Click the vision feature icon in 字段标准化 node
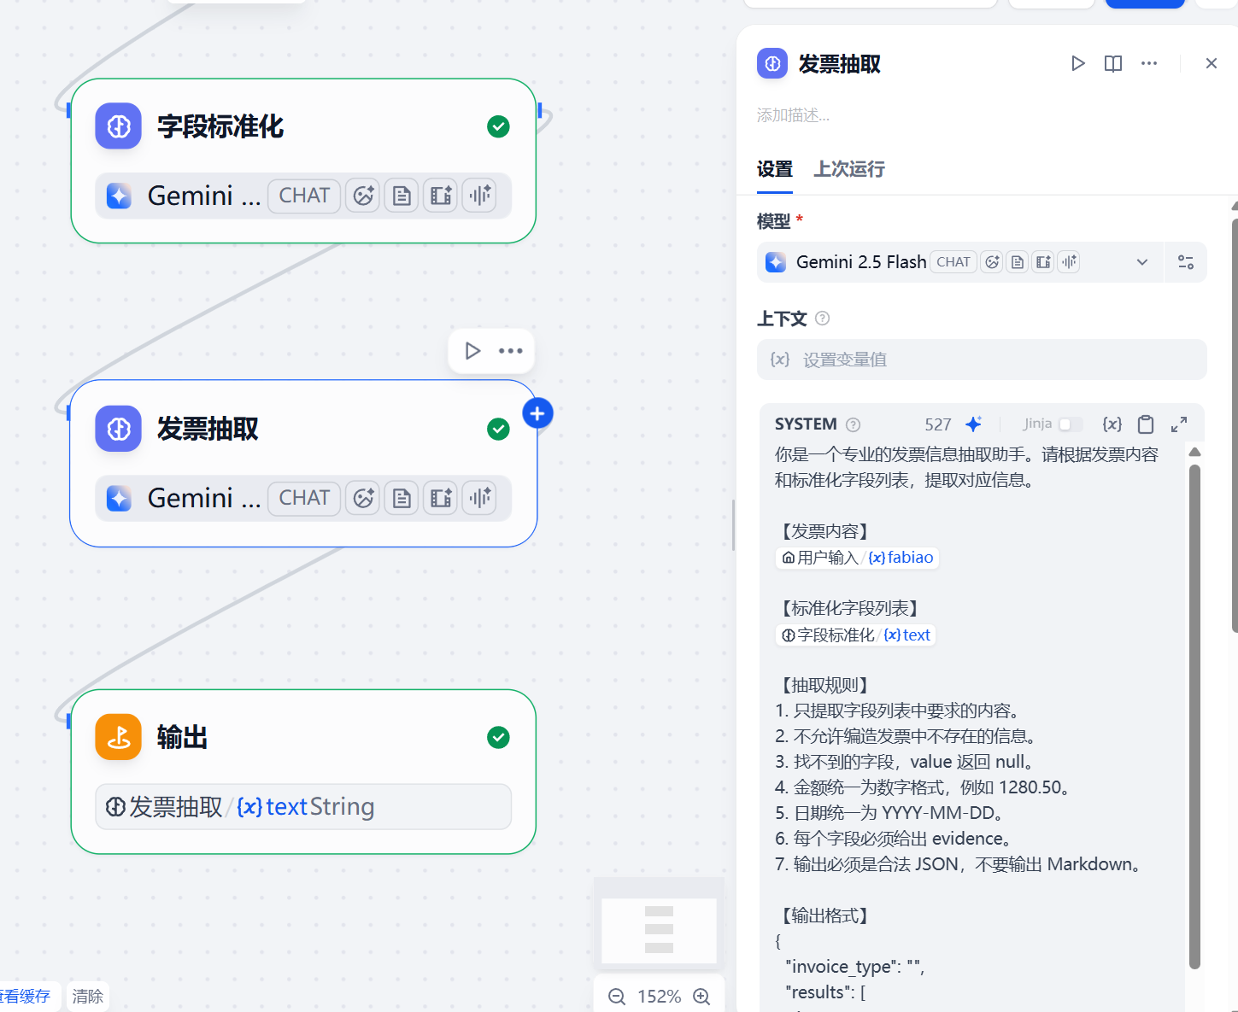Screen dimensions: 1238x1012 tap(363, 196)
